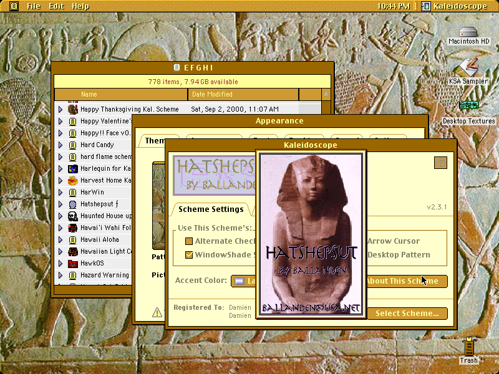Click the desktop theme preview in Appearance window

click(x=158, y=206)
